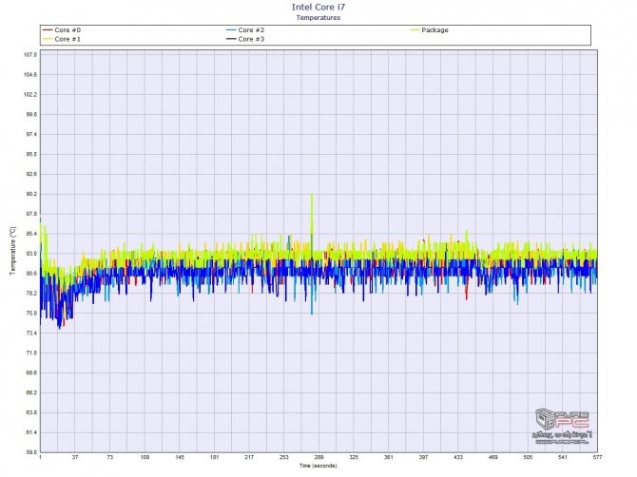Viewport: 637px width, 477px height.
Task: Click the 107.0 value on the temperature axis
Action: coord(30,55)
